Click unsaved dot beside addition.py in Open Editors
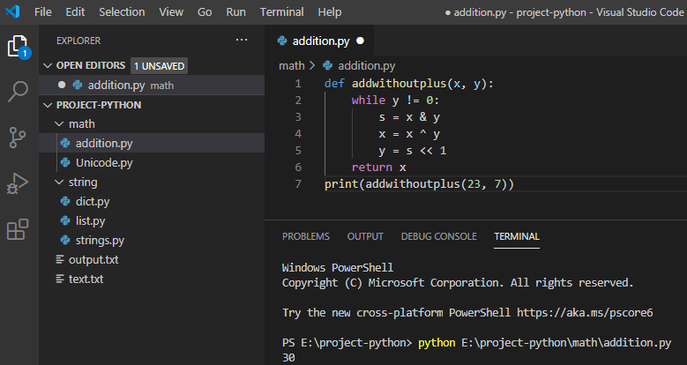687x365 pixels. (x=62, y=85)
